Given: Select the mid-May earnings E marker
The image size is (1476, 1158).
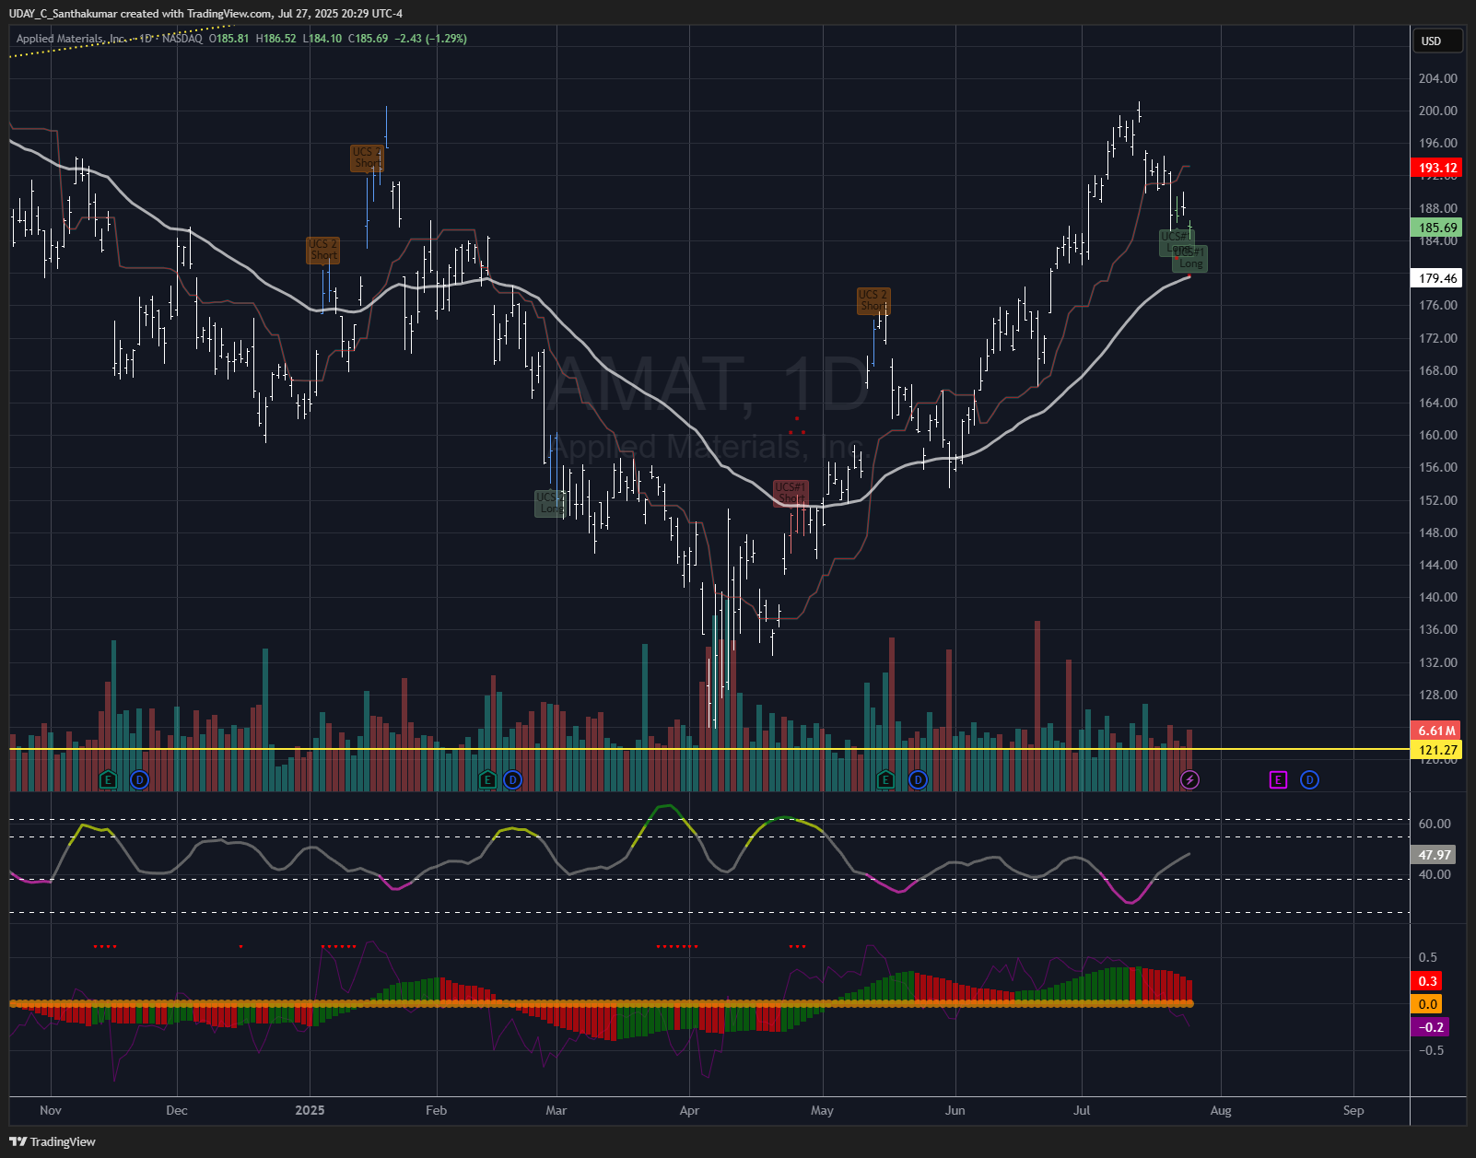Looking at the screenshot, I should point(886,780).
